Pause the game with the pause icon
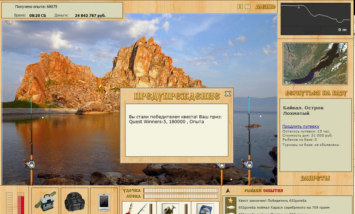Viewport: 355px width, 214px height. [240, 7]
